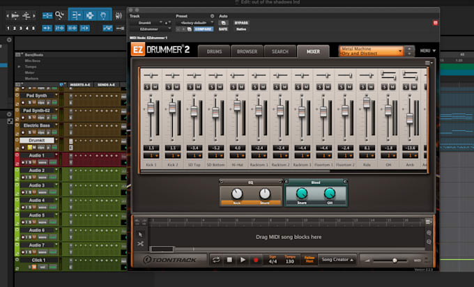
Task: Select the scissors cut tool in song track
Action: (x=140, y=244)
